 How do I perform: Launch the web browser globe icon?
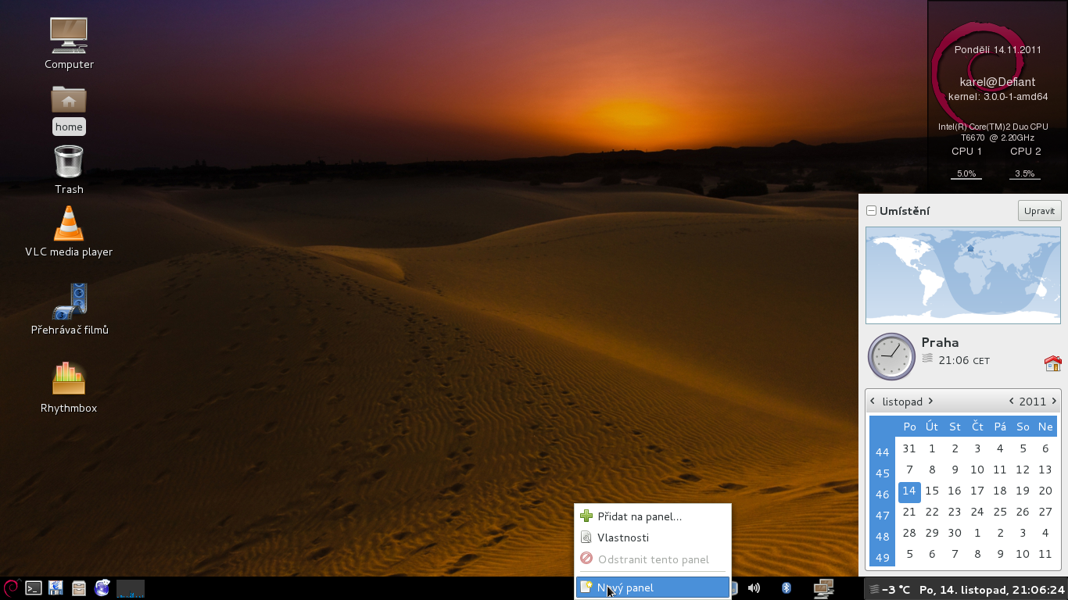pos(102,588)
